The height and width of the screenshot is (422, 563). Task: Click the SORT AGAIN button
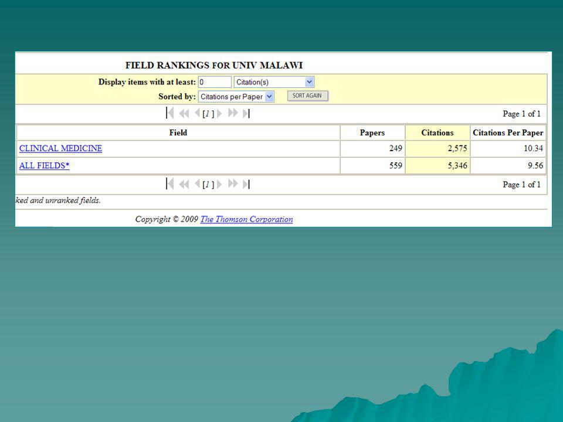point(307,96)
